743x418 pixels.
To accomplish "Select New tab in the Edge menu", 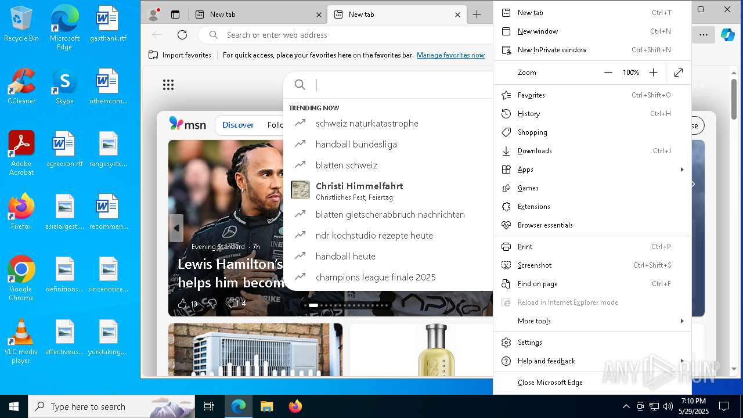I will point(592,13).
